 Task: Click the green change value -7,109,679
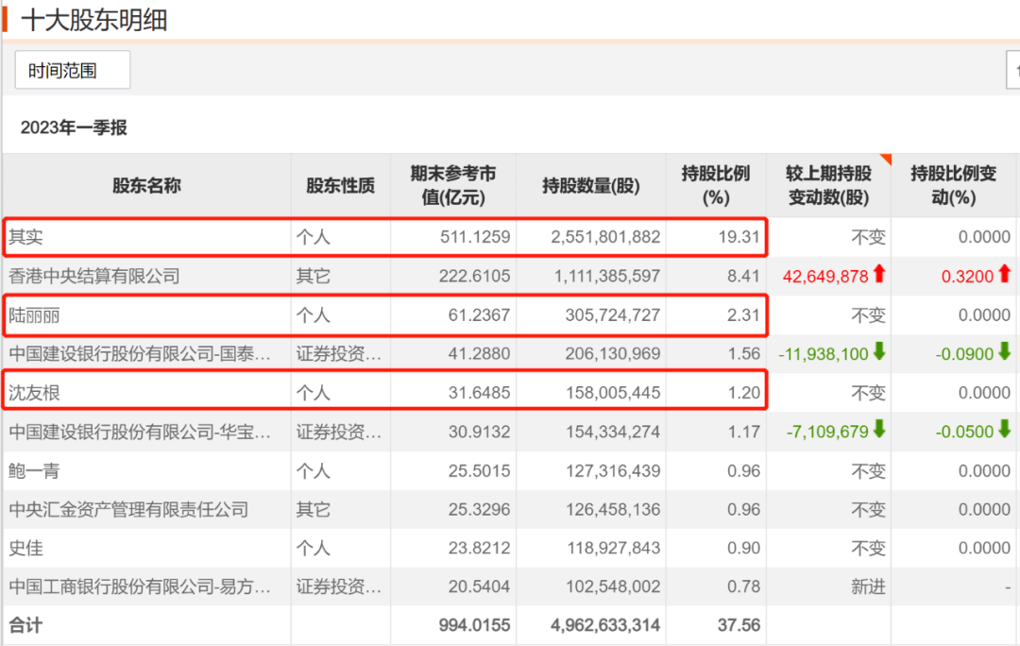tap(827, 432)
